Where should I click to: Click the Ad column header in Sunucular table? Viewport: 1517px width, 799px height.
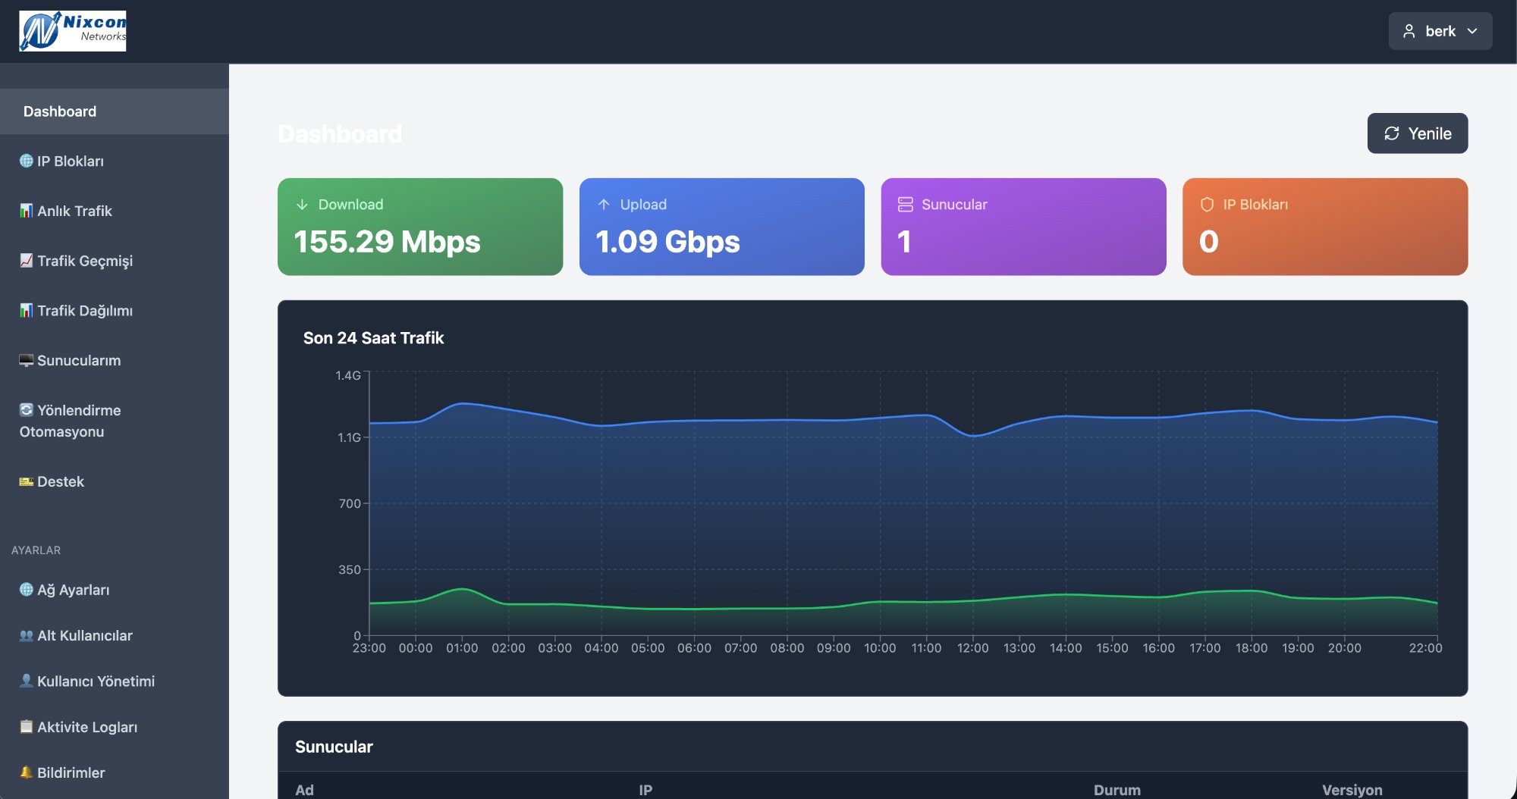pyautogui.click(x=304, y=789)
